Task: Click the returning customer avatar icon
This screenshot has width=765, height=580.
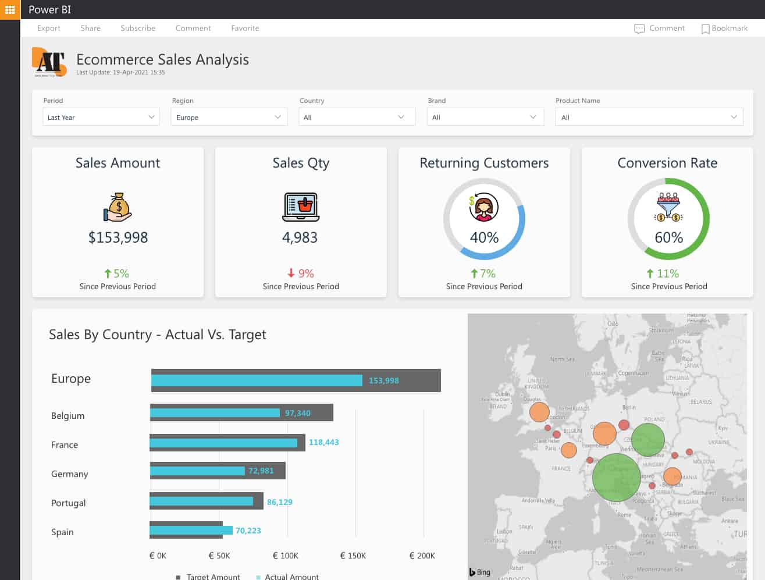Action: point(483,207)
